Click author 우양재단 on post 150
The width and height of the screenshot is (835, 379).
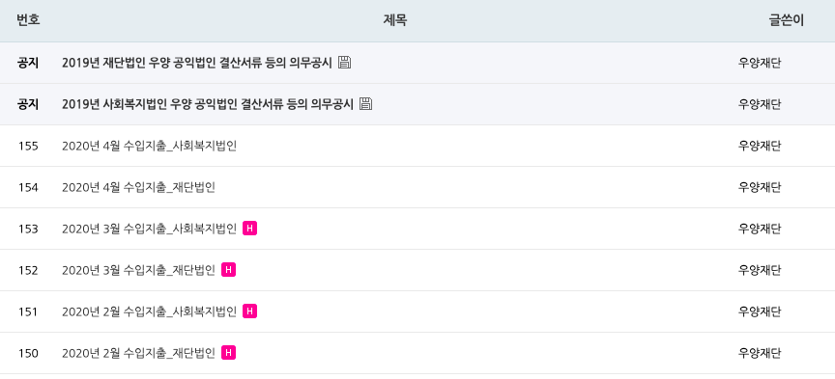click(760, 353)
